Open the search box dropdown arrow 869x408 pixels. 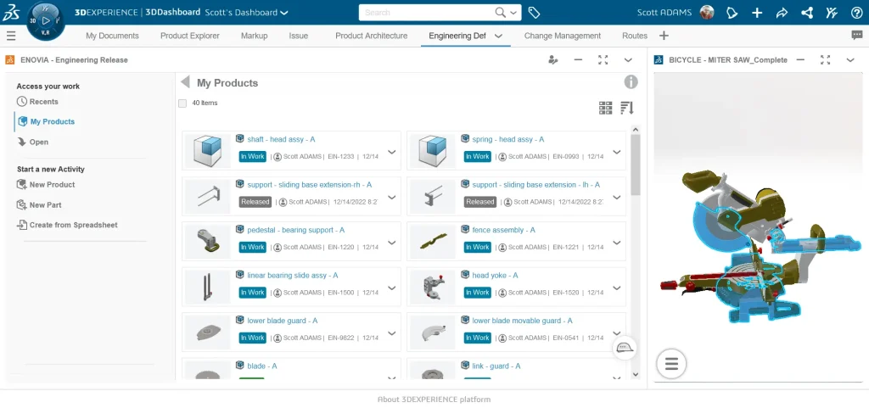pos(514,13)
